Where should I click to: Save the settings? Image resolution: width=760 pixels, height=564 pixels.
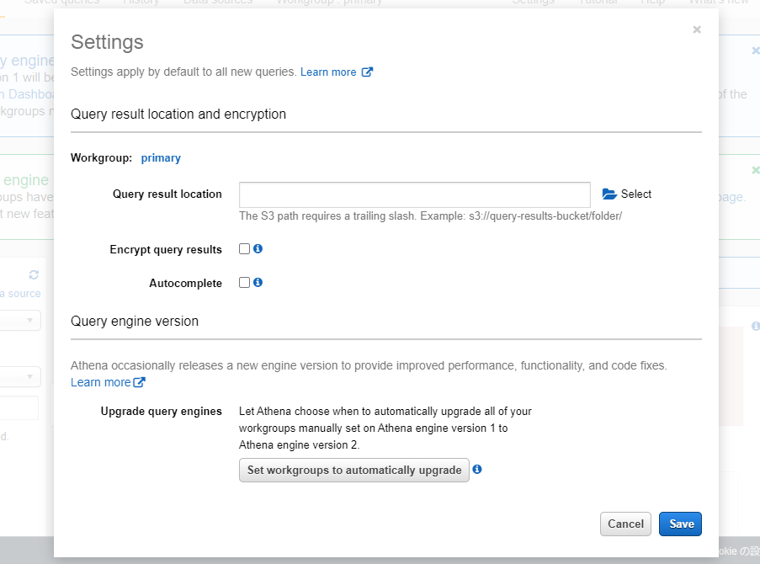click(680, 524)
